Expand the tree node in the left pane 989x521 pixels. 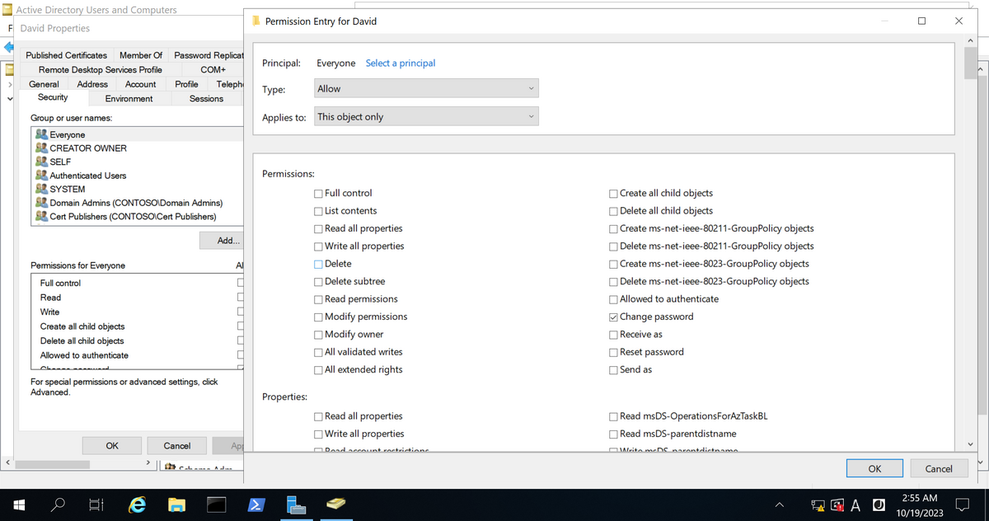10,84
